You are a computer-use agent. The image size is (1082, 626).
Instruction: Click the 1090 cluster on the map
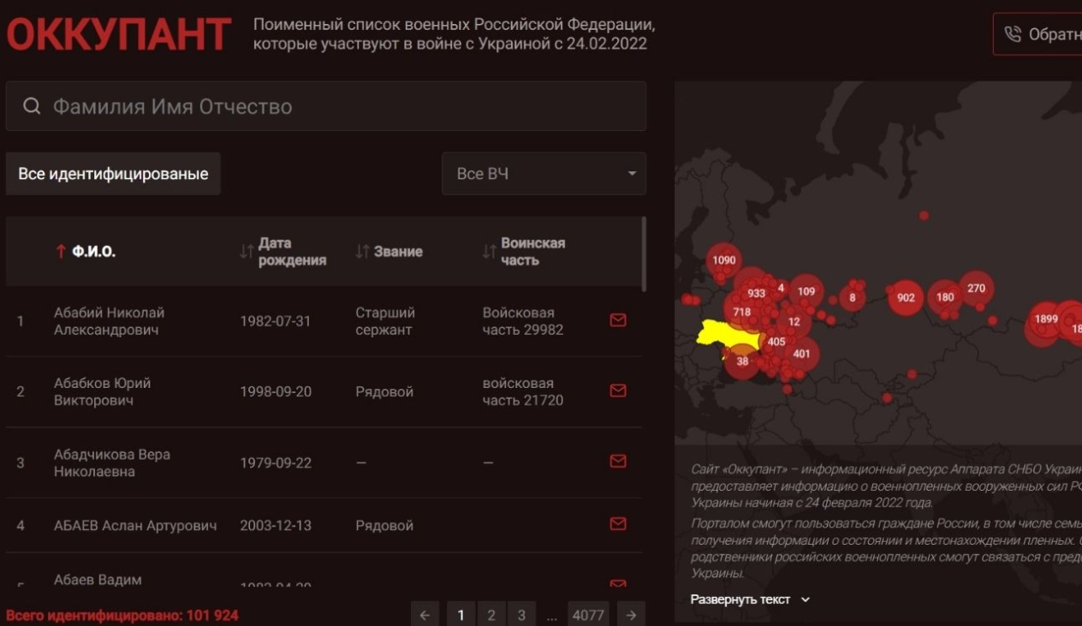tap(724, 260)
